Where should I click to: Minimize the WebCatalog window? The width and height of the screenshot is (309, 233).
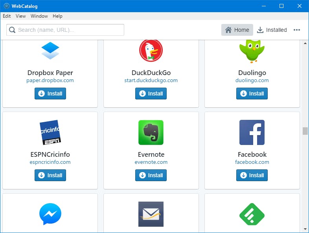tap(264, 6)
